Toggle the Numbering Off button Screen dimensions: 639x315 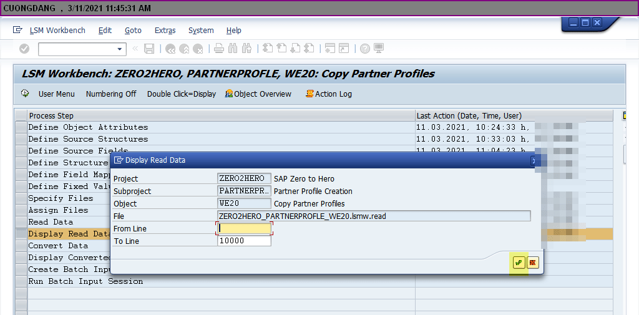click(x=111, y=94)
